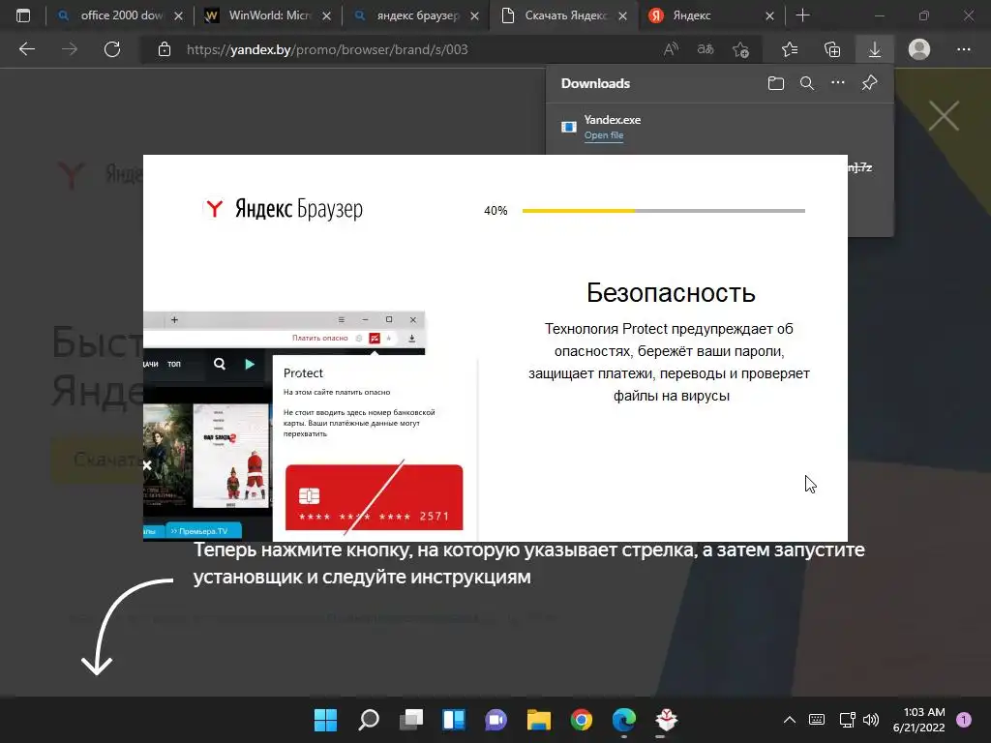Open Collections panel
The image size is (991, 743).
[x=832, y=49]
